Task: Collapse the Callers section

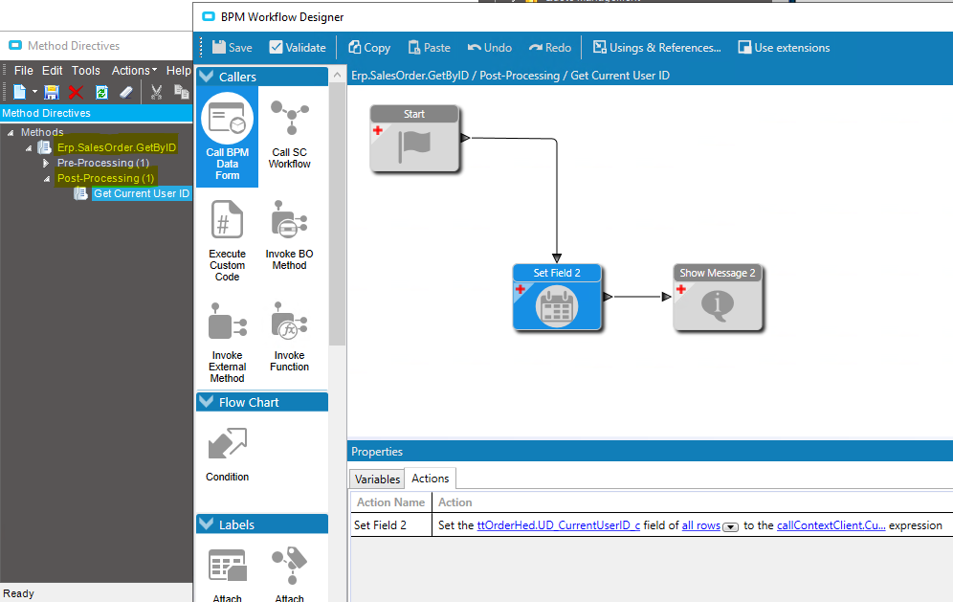Action: coord(207,77)
